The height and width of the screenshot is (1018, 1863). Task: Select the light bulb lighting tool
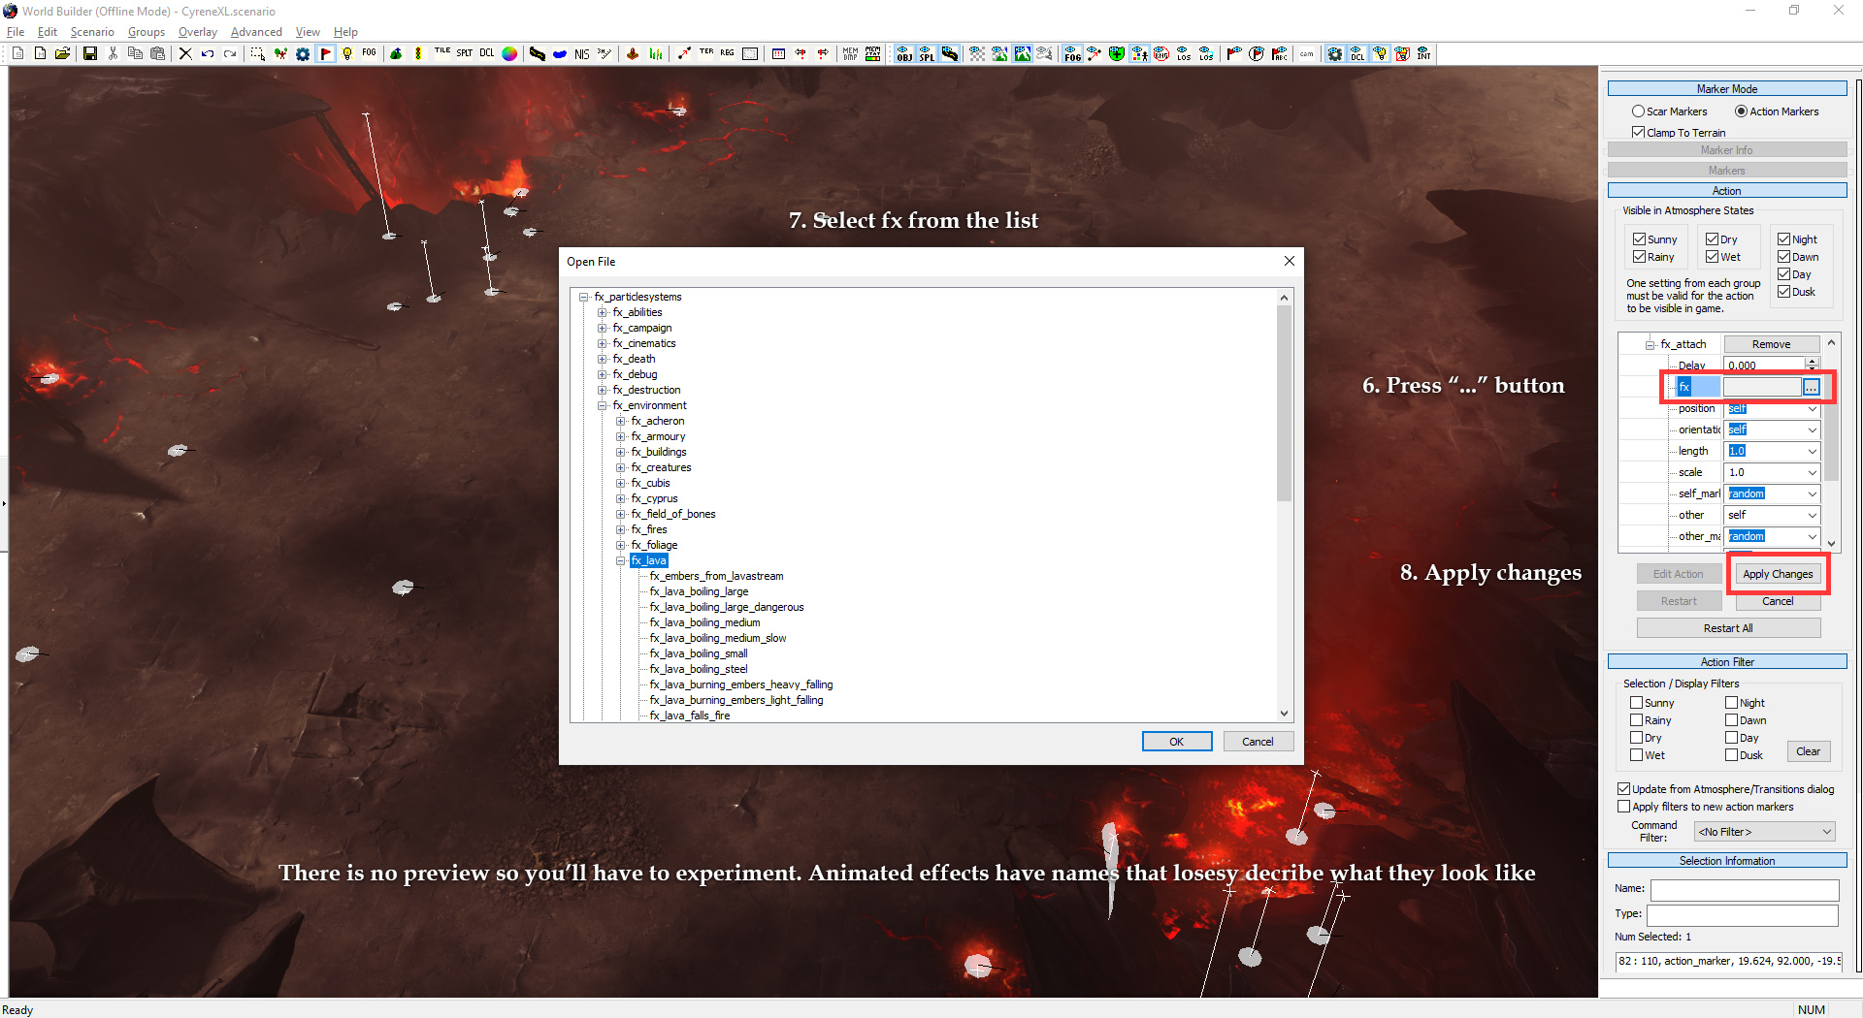(347, 54)
